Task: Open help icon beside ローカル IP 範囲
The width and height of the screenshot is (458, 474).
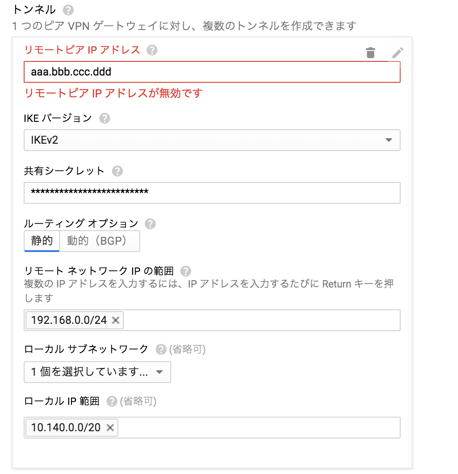Action: coord(112,402)
